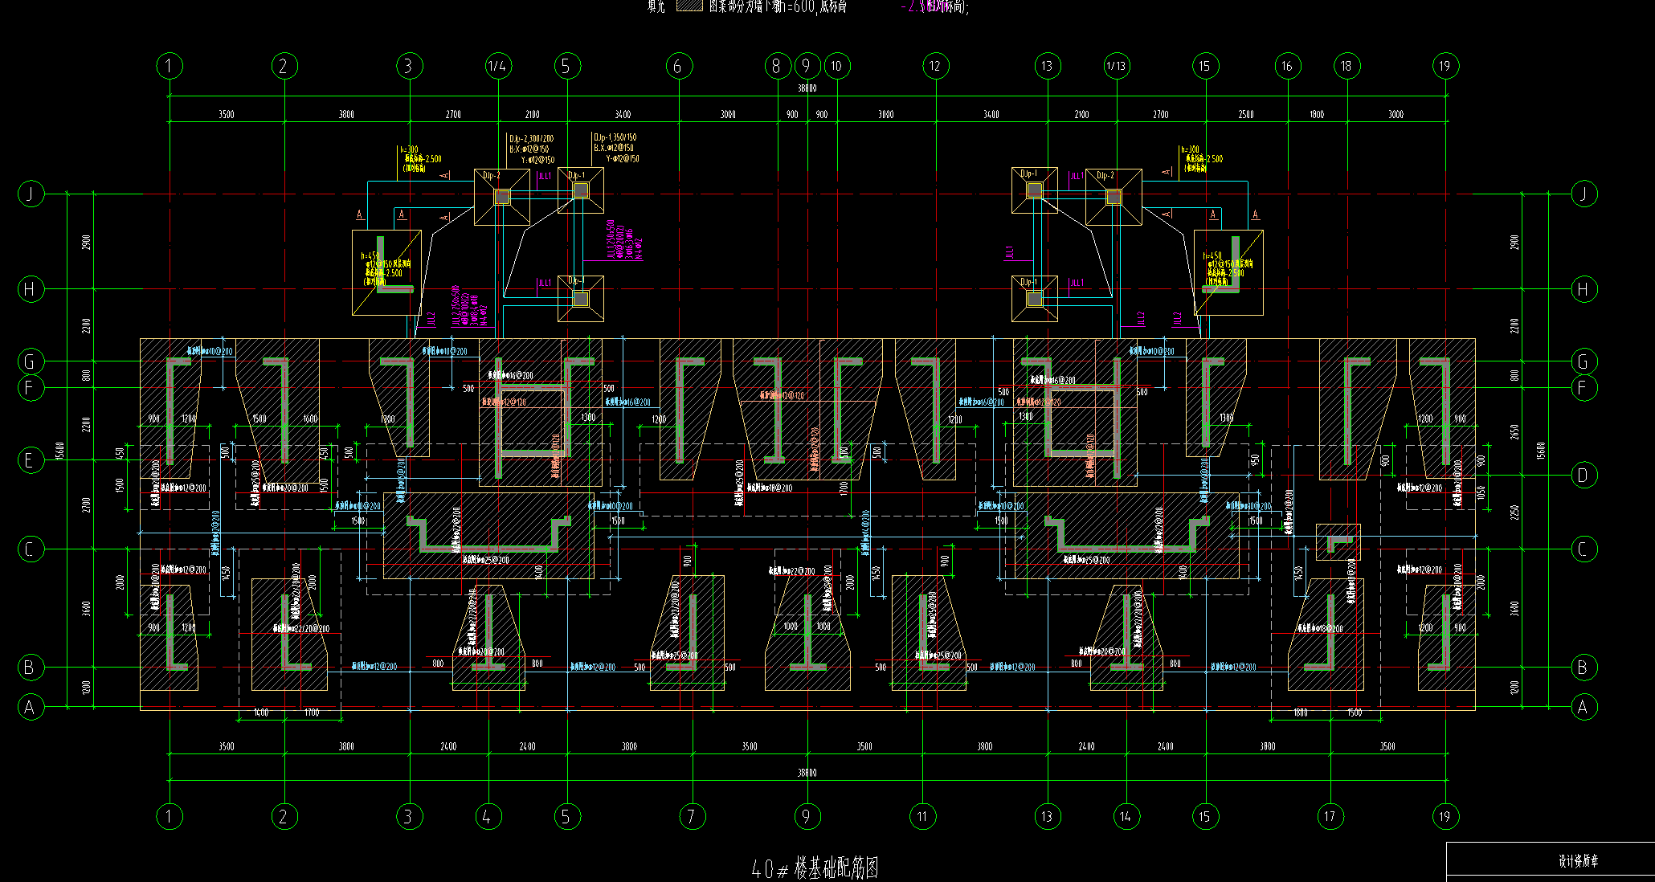The height and width of the screenshot is (882, 1655).
Task: Click the magenta JLL1,250x500 beam annotation
Action: (625, 241)
